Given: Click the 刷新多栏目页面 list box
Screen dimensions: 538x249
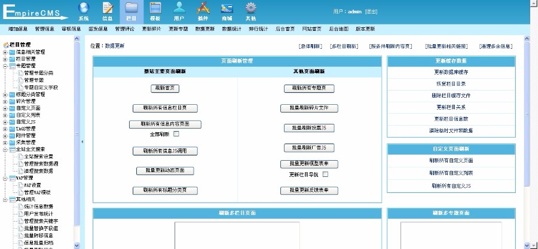Looking at the screenshot, I should click(x=237, y=235).
